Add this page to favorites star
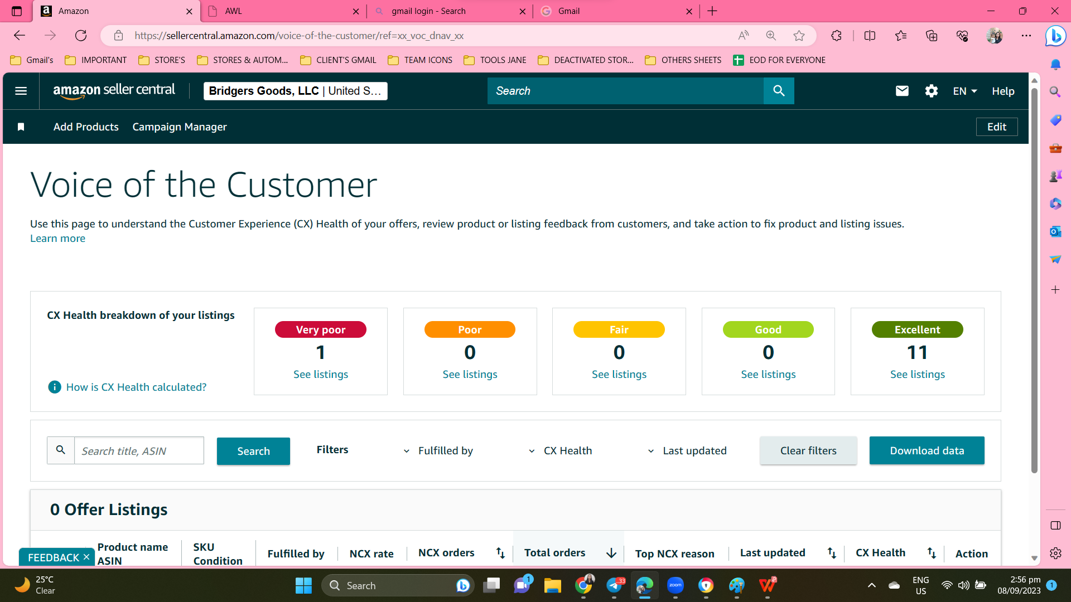This screenshot has height=602, width=1071. (799, 36)
